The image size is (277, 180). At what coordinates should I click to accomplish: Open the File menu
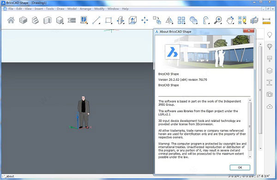coord(11,9)
